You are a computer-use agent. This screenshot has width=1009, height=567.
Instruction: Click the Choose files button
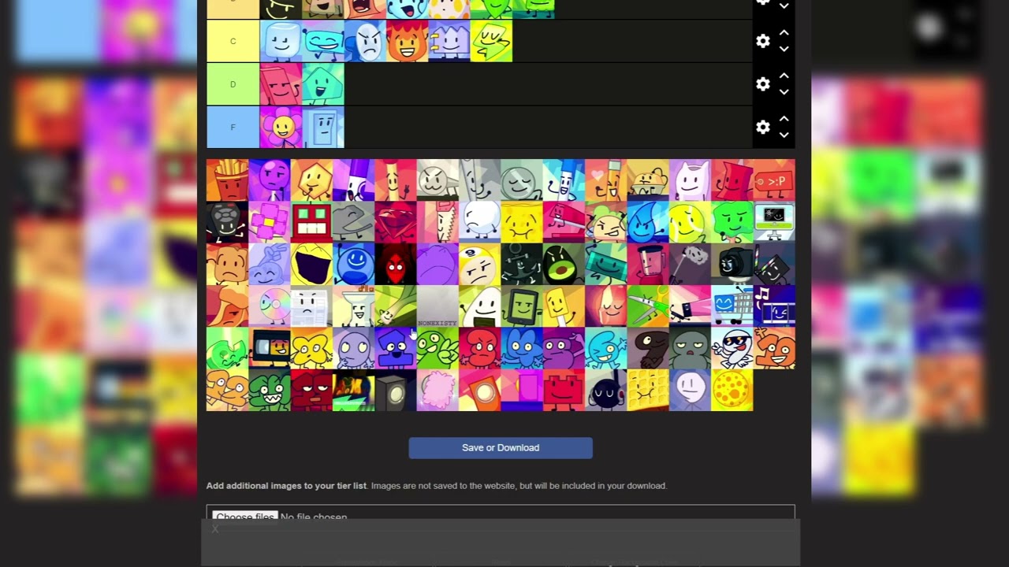245,517
